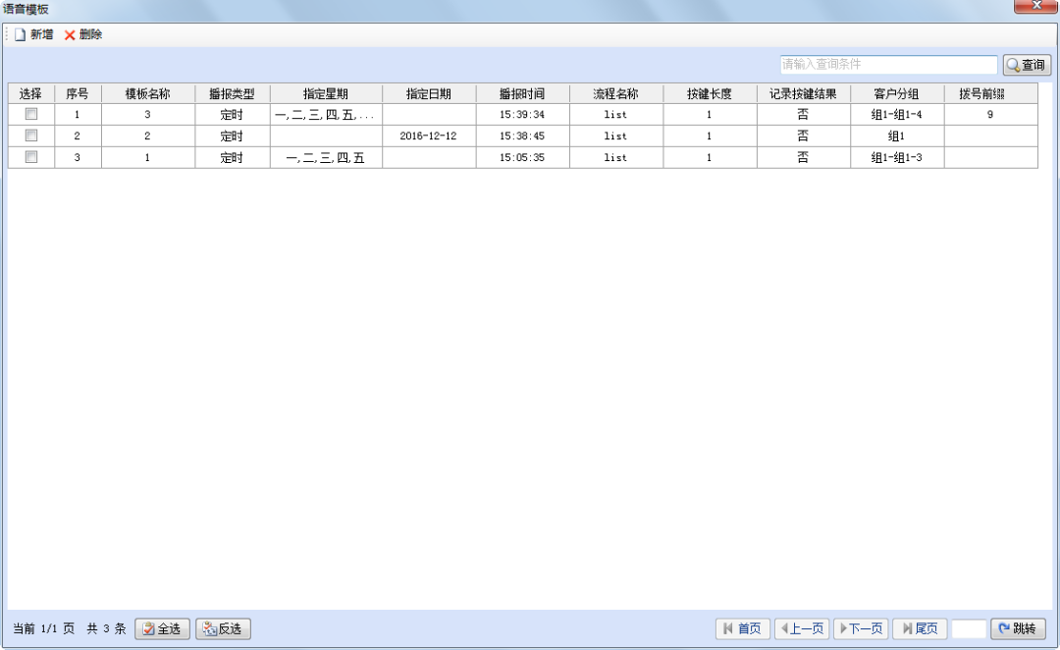Click the red X 删除 (Delete) icon

[x=70, y=35]
